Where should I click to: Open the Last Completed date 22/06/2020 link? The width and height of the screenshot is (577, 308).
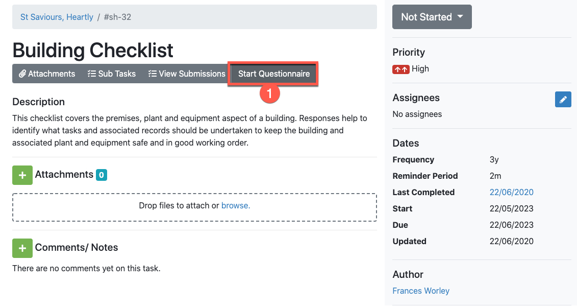click(511, 193)
